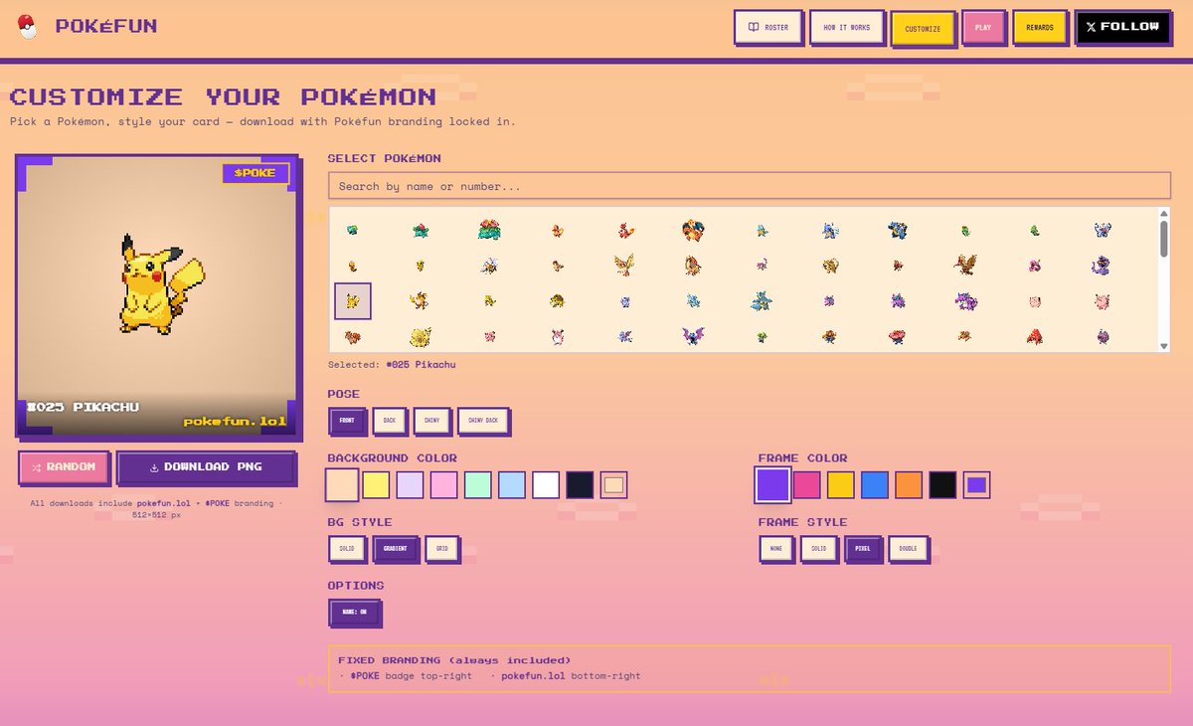Click Download PNG button
The image size is (1193, 726).
pos(205,466)
